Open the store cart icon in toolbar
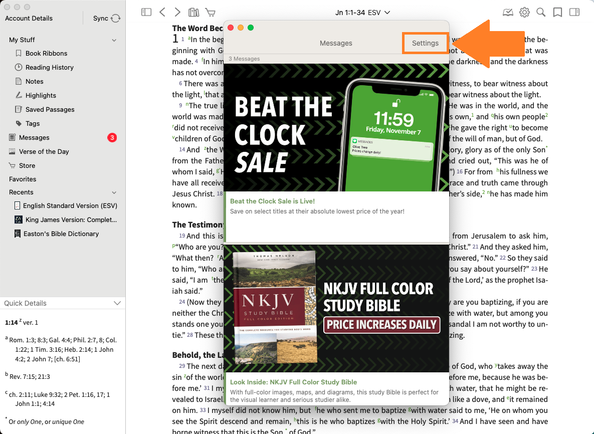This screenshot has height=434, width=594. tap(210, 12)
